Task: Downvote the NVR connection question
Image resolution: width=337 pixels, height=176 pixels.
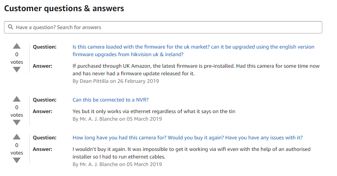Action: click(x=17, y=123)
